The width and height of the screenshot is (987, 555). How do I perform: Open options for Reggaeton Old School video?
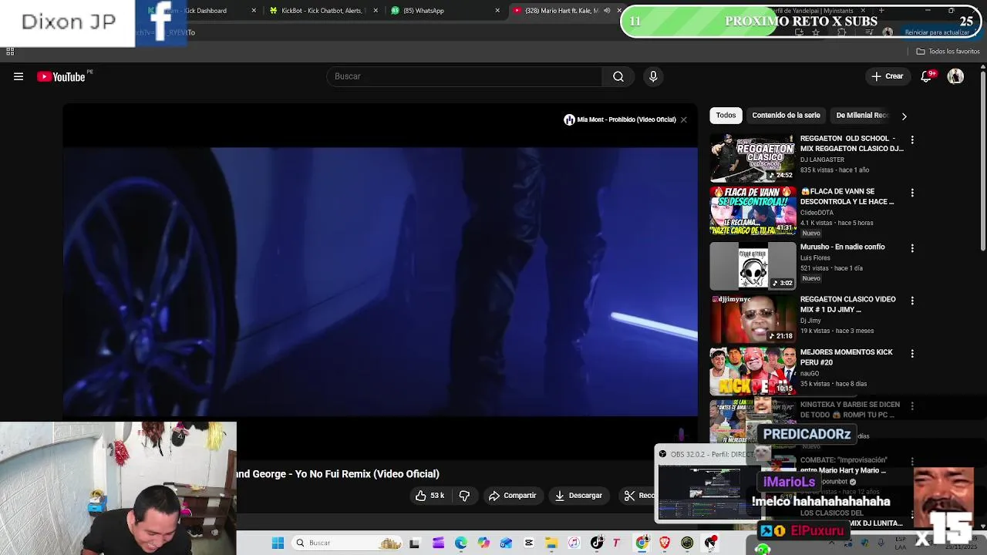(x=912, y=140)
